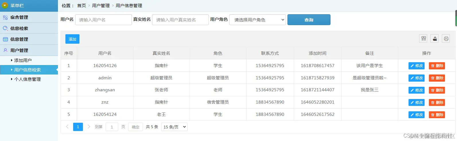The height and width of the screenshot is (141, 457).
Task: Open the 用户角色 dropdown
Action: pos(258,20)
